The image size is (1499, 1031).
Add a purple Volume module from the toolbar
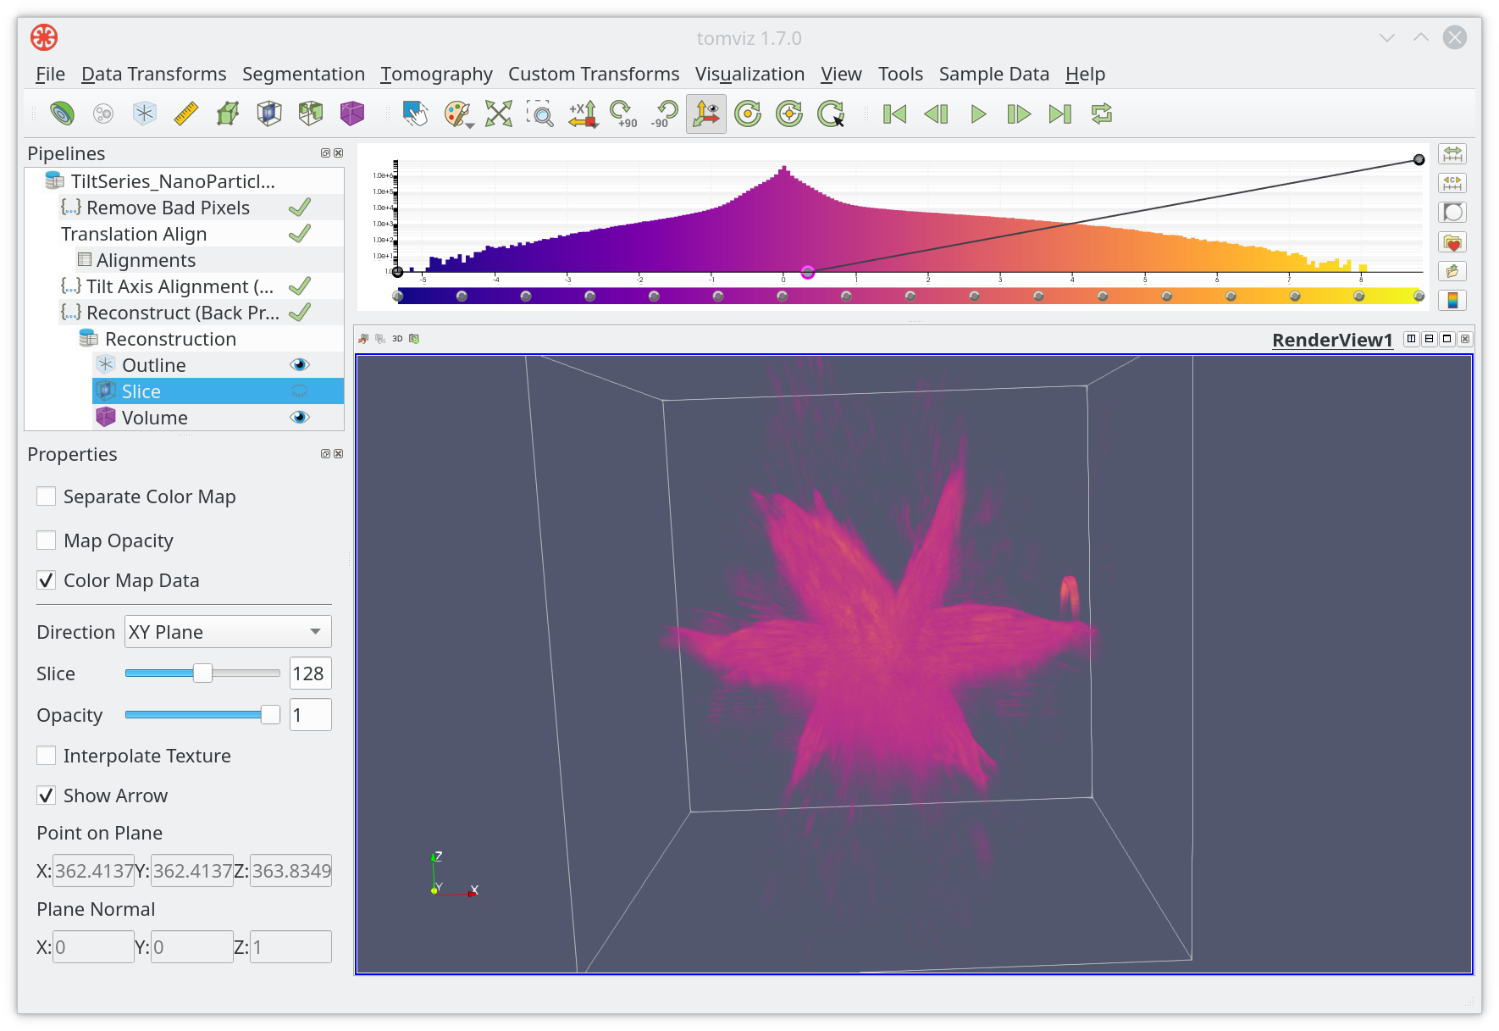pos(352,114)
